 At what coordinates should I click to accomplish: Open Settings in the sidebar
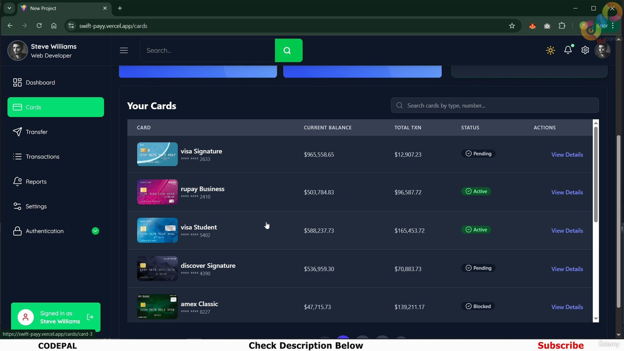pos(56,207)
